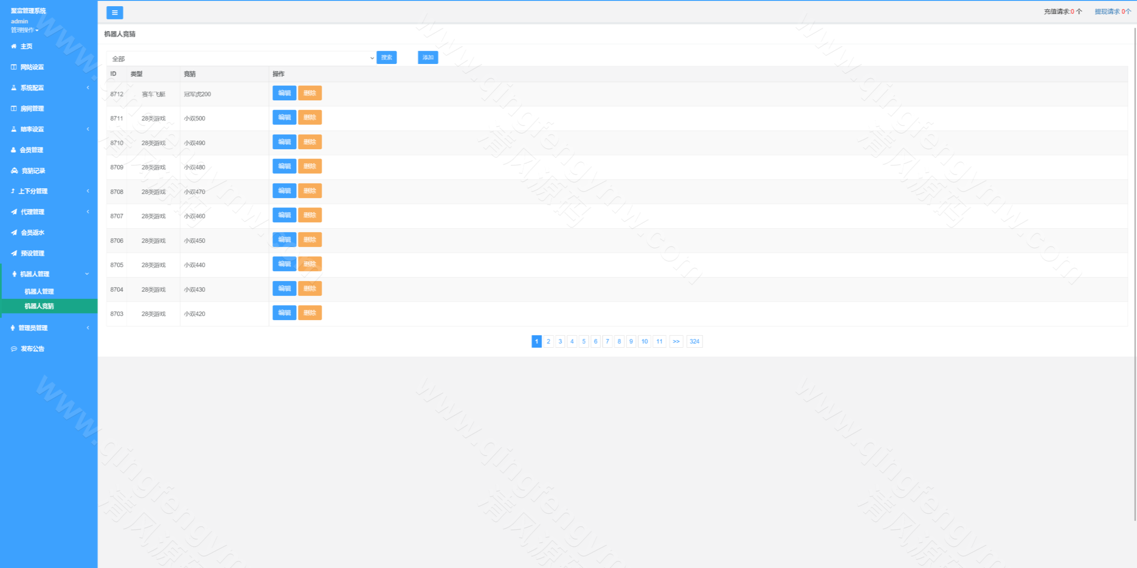
Task: Select the 机器人竞猜 submenu item
Action: tap(39, 306)
